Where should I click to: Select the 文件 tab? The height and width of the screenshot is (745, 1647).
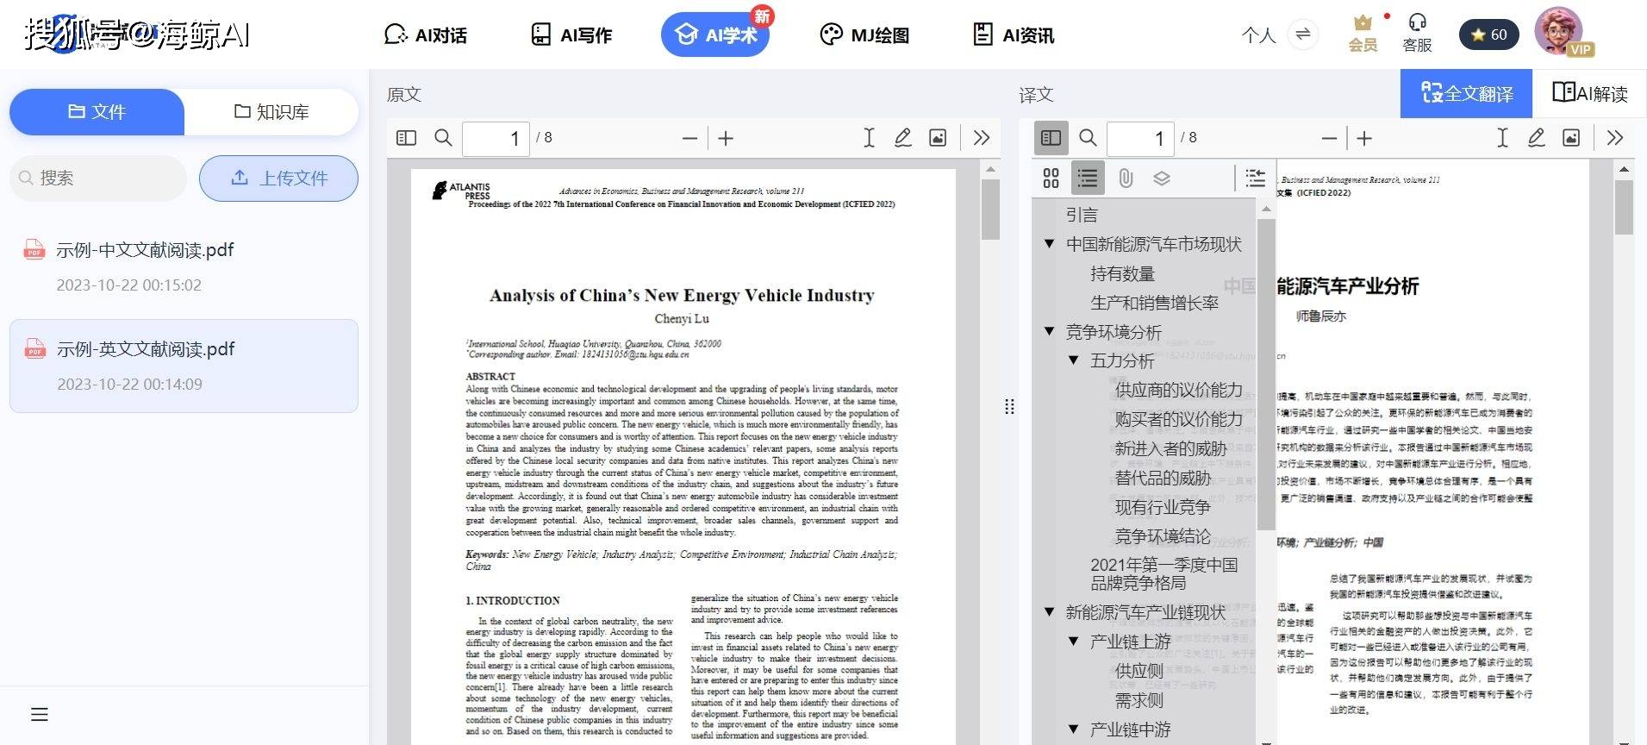[97, 112]
